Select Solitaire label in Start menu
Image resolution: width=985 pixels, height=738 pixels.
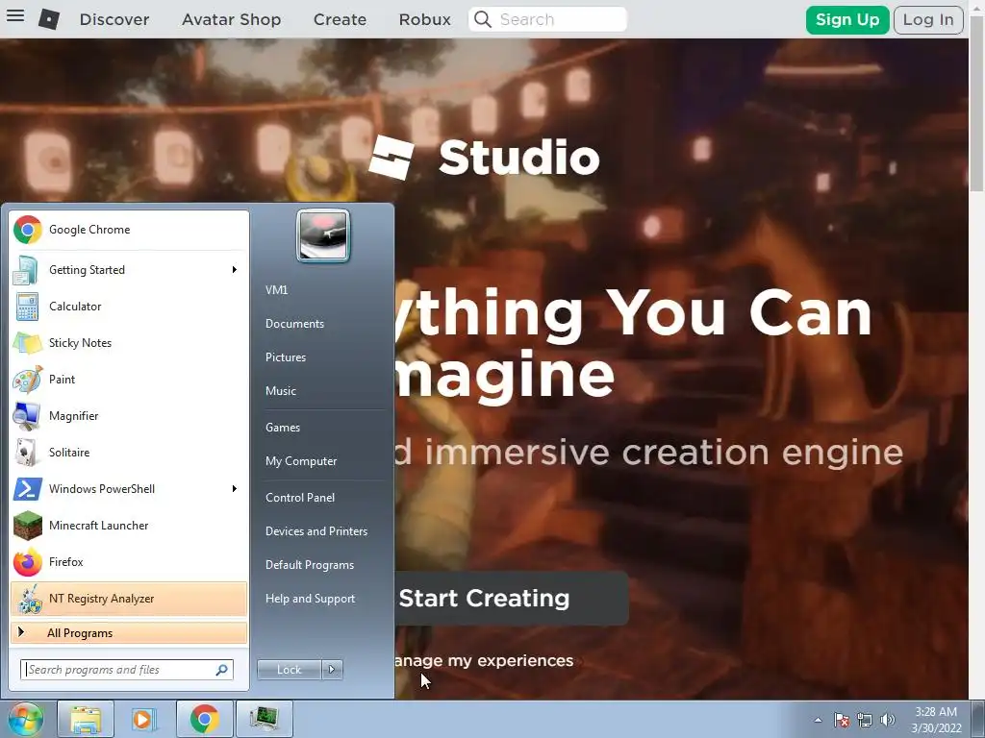tap(69, 453)
